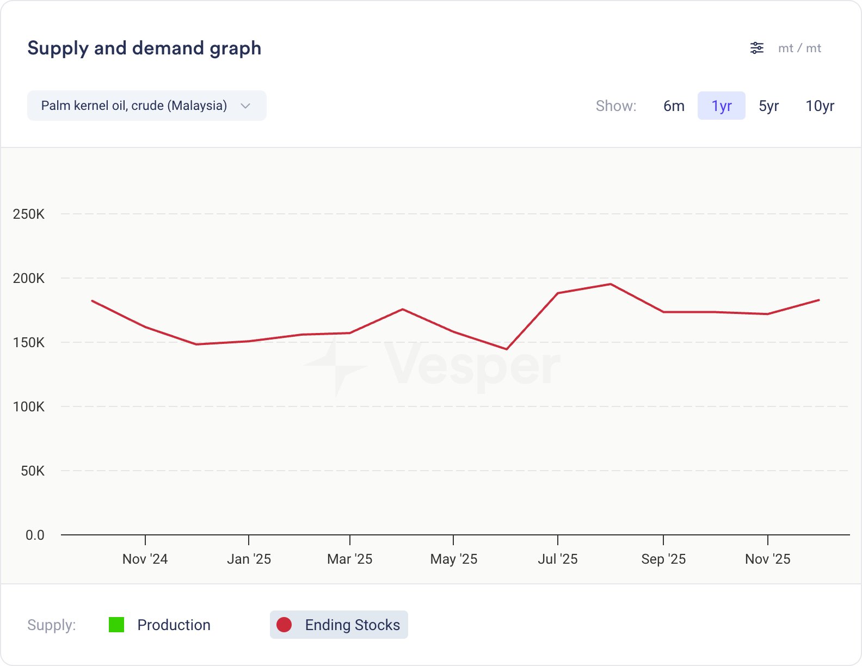Click the Sep '25 x-axis label
The width and height of the screenshot is (862, 666).
point(663,559)
